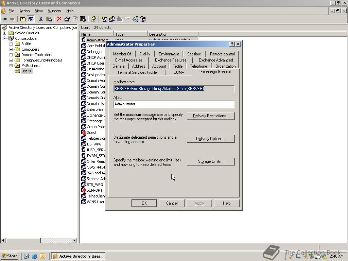Sort by the Description column header
Image resolution: width=348 pixels, height=261 pixels.
pyautogui.click(x=172, y=34)
